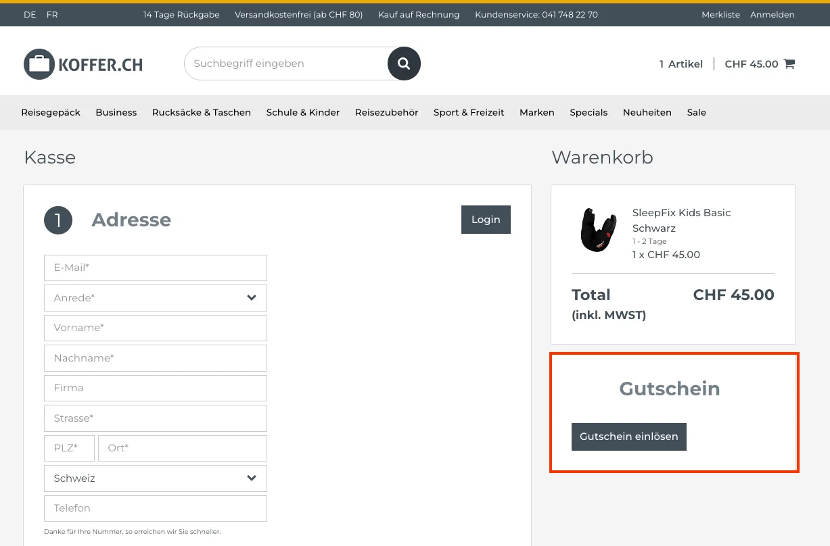Click the Telefon input field
The width and height of the screenshot is (830, 546).
point(156,508)
